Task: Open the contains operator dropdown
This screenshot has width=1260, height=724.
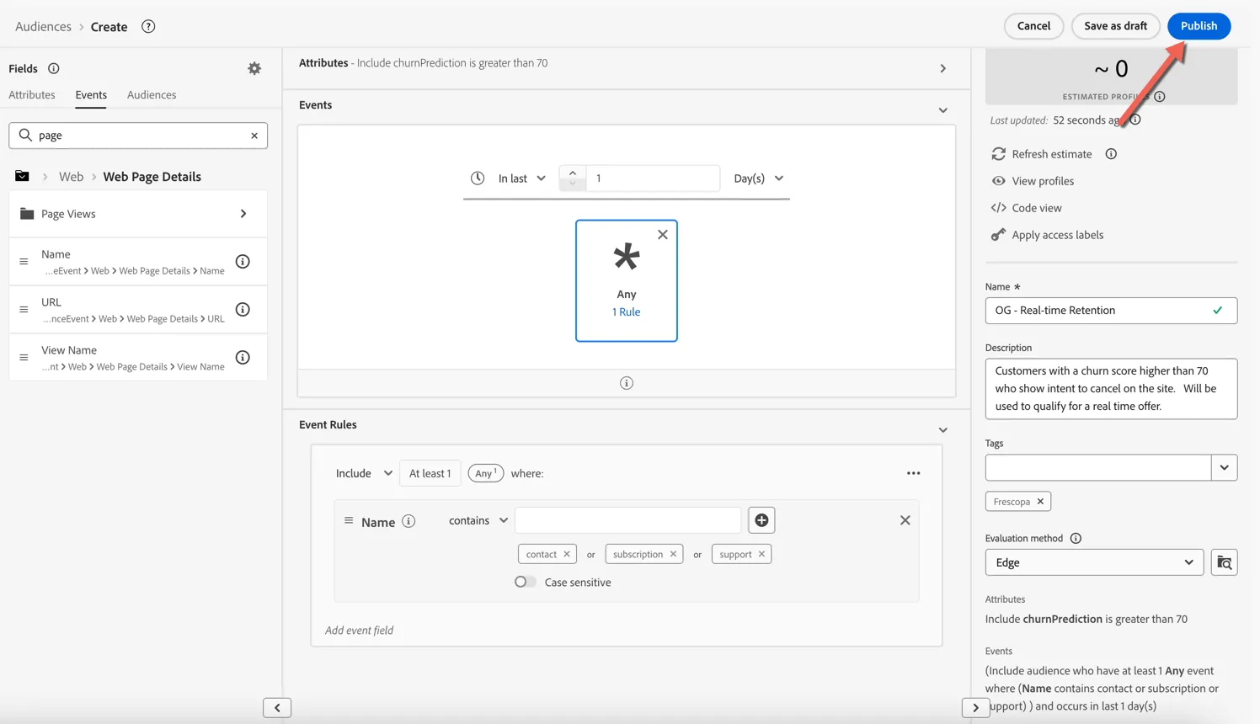Action: click(478, 520)
